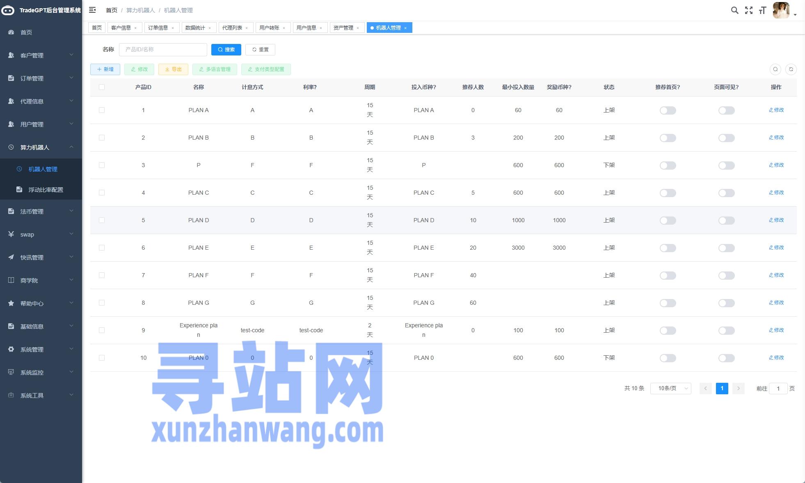Collapse the 算力机器人 sidebar menu
Screen dimensions: 805x483
(41, 147)
